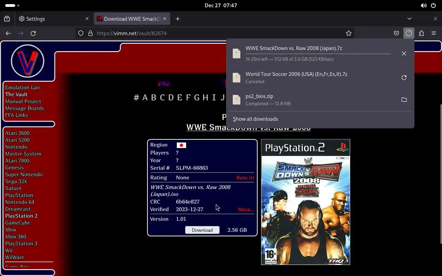Open The Vault link
This screenshot has width=442, height=276.
[16, 95]
